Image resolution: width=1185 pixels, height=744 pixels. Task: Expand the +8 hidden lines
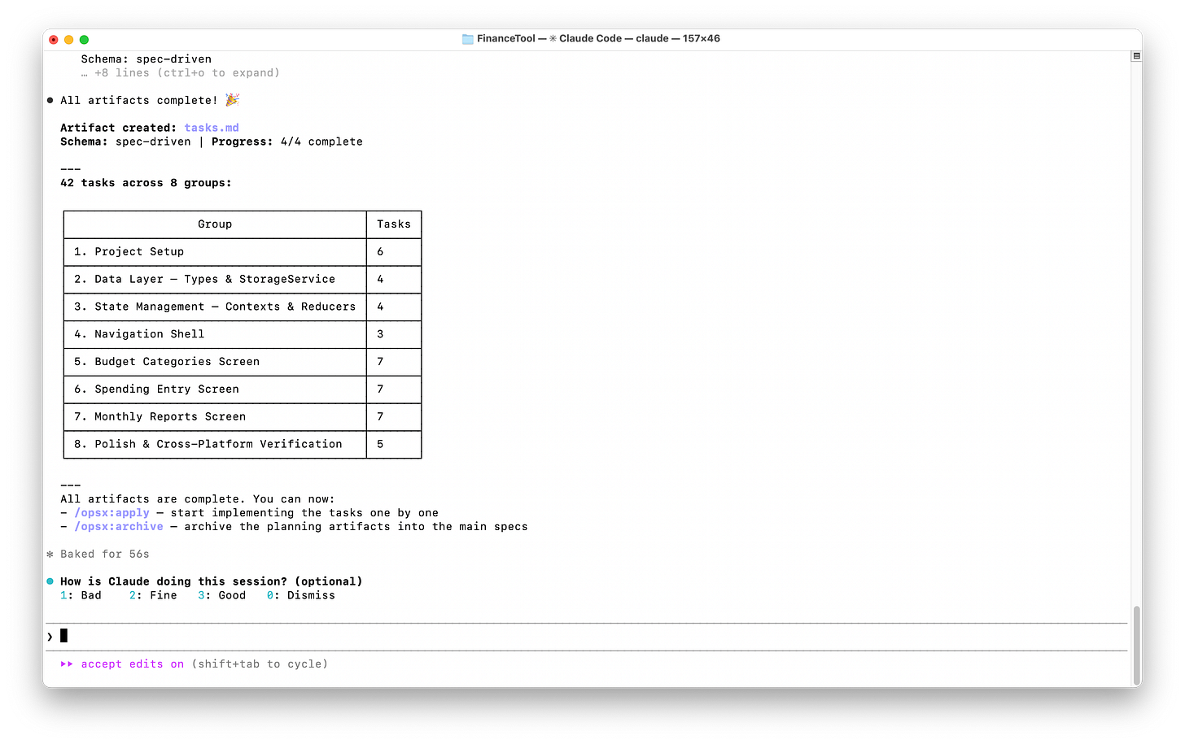[x=180, y=73]
